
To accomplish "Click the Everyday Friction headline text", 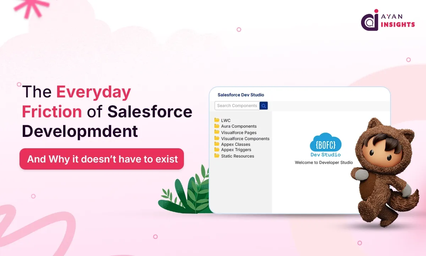I will point(76,102).
